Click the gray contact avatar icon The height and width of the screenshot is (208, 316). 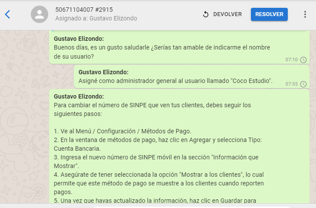click(x=39, y=14)
